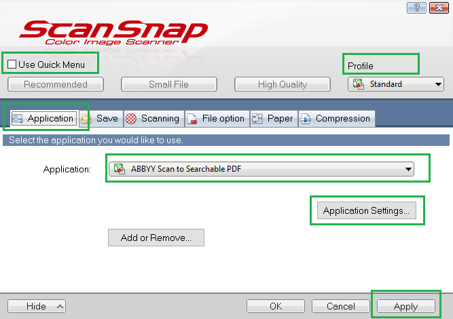Viewport: 453px width, 319px height.
Task: Click the Cancel button
Action: point(341,306)
